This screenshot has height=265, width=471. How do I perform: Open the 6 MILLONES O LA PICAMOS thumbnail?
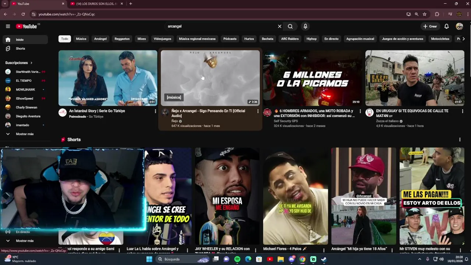click(x=312, y=78)
